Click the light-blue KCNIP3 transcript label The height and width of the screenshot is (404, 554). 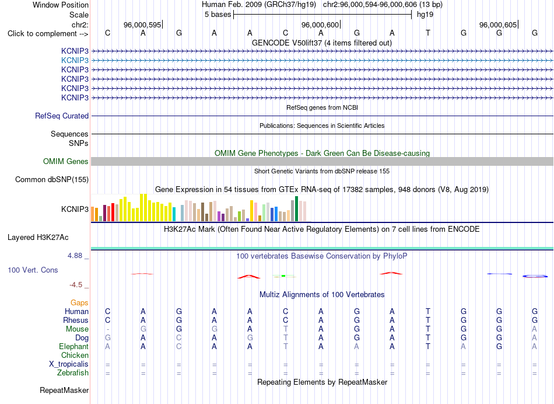click(x=75, y=60)
